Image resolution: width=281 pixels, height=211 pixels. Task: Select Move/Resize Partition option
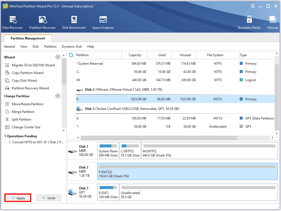click(27, 104)
